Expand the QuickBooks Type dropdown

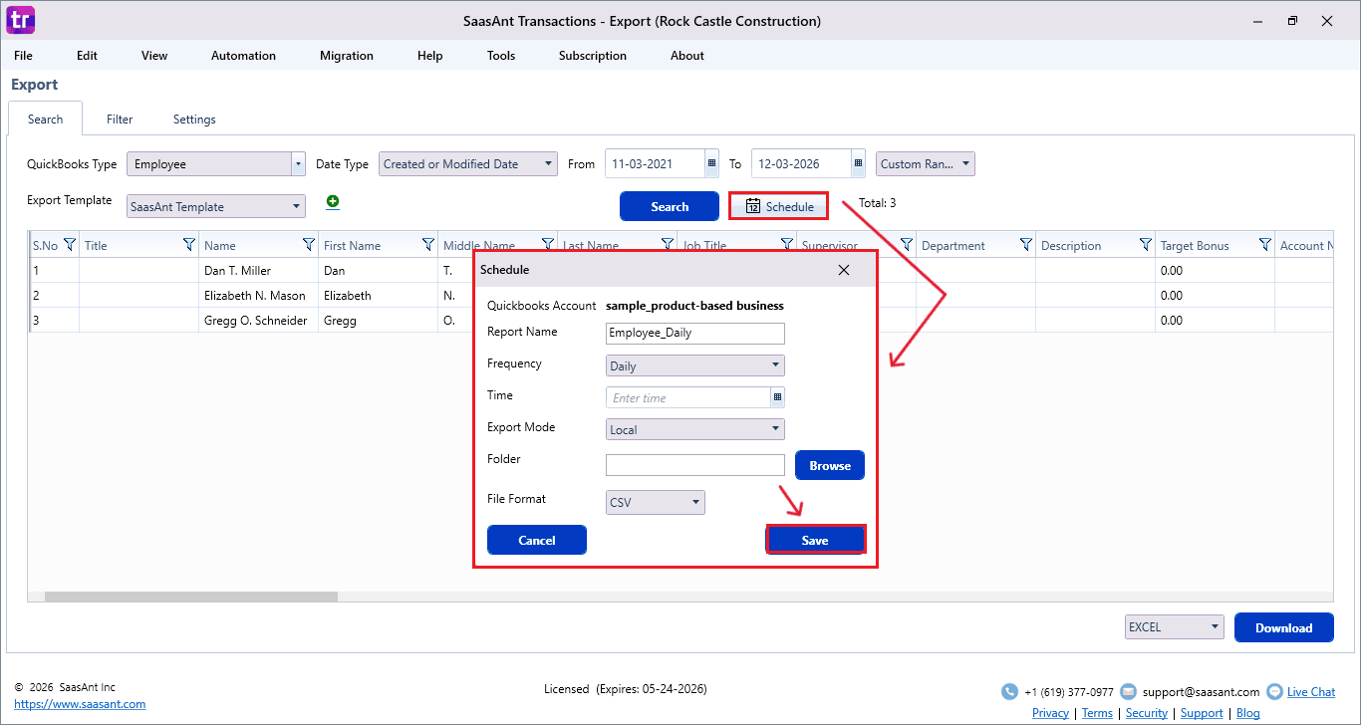[x=298, y=164]
